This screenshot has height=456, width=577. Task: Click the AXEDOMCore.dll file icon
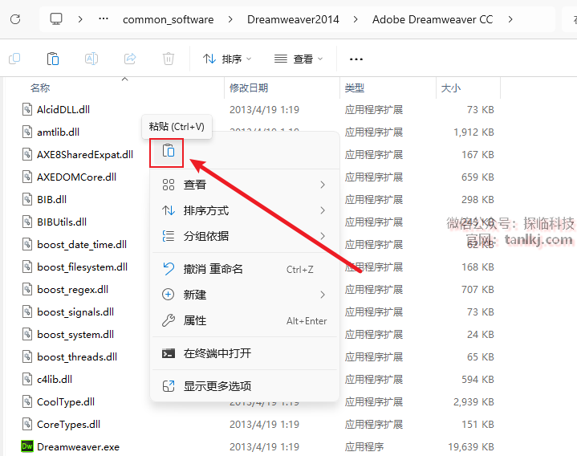(x=26, y=177)
